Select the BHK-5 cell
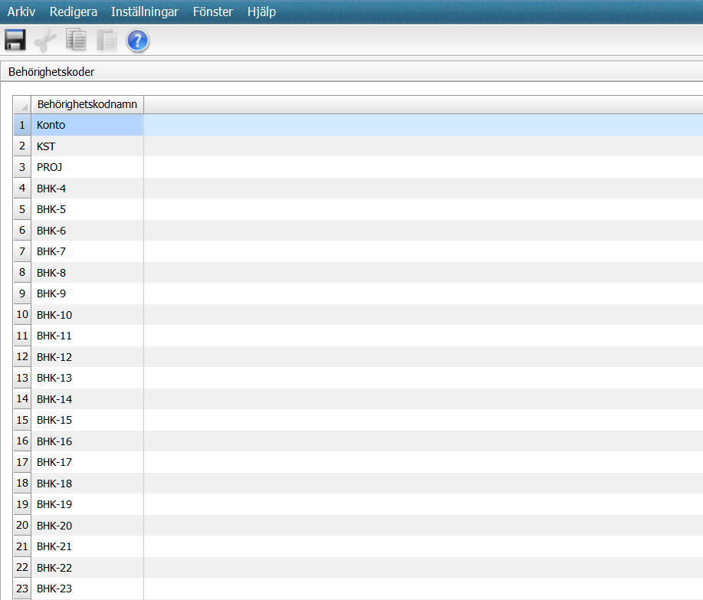 coord(87,209)
